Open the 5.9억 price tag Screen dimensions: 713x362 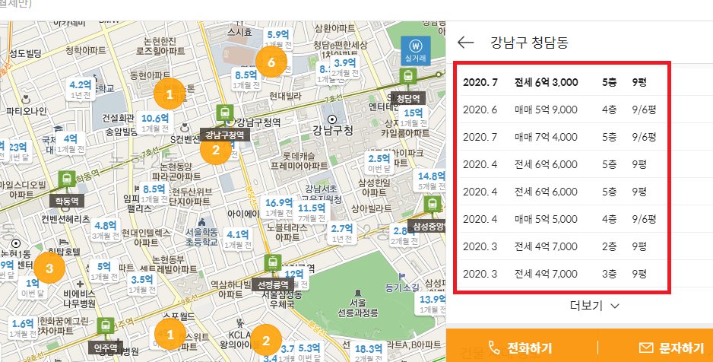click(x=278, y=39)
